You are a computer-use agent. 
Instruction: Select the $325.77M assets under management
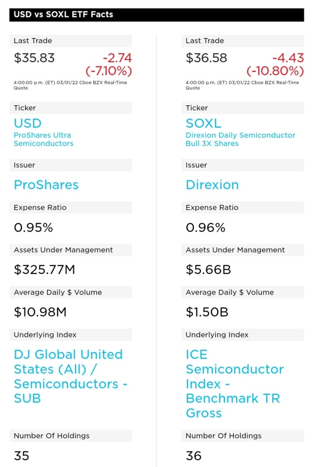(x=44, y=270)
